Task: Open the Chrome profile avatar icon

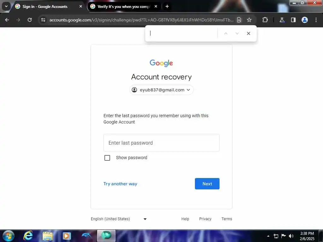Action: point(304,20)
